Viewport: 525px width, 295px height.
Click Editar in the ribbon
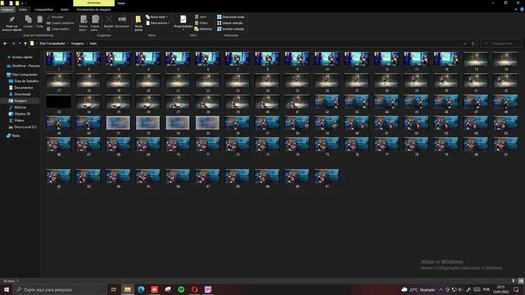(x=201, y=23)
